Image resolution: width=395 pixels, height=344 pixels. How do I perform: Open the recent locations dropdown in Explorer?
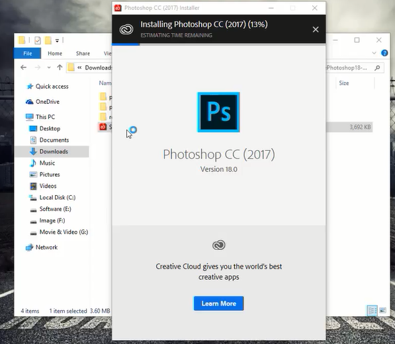pos(49,67)
